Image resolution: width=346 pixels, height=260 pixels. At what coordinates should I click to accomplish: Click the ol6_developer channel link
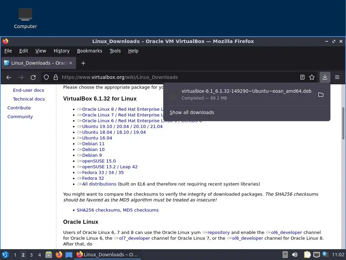tap(287, 232)
